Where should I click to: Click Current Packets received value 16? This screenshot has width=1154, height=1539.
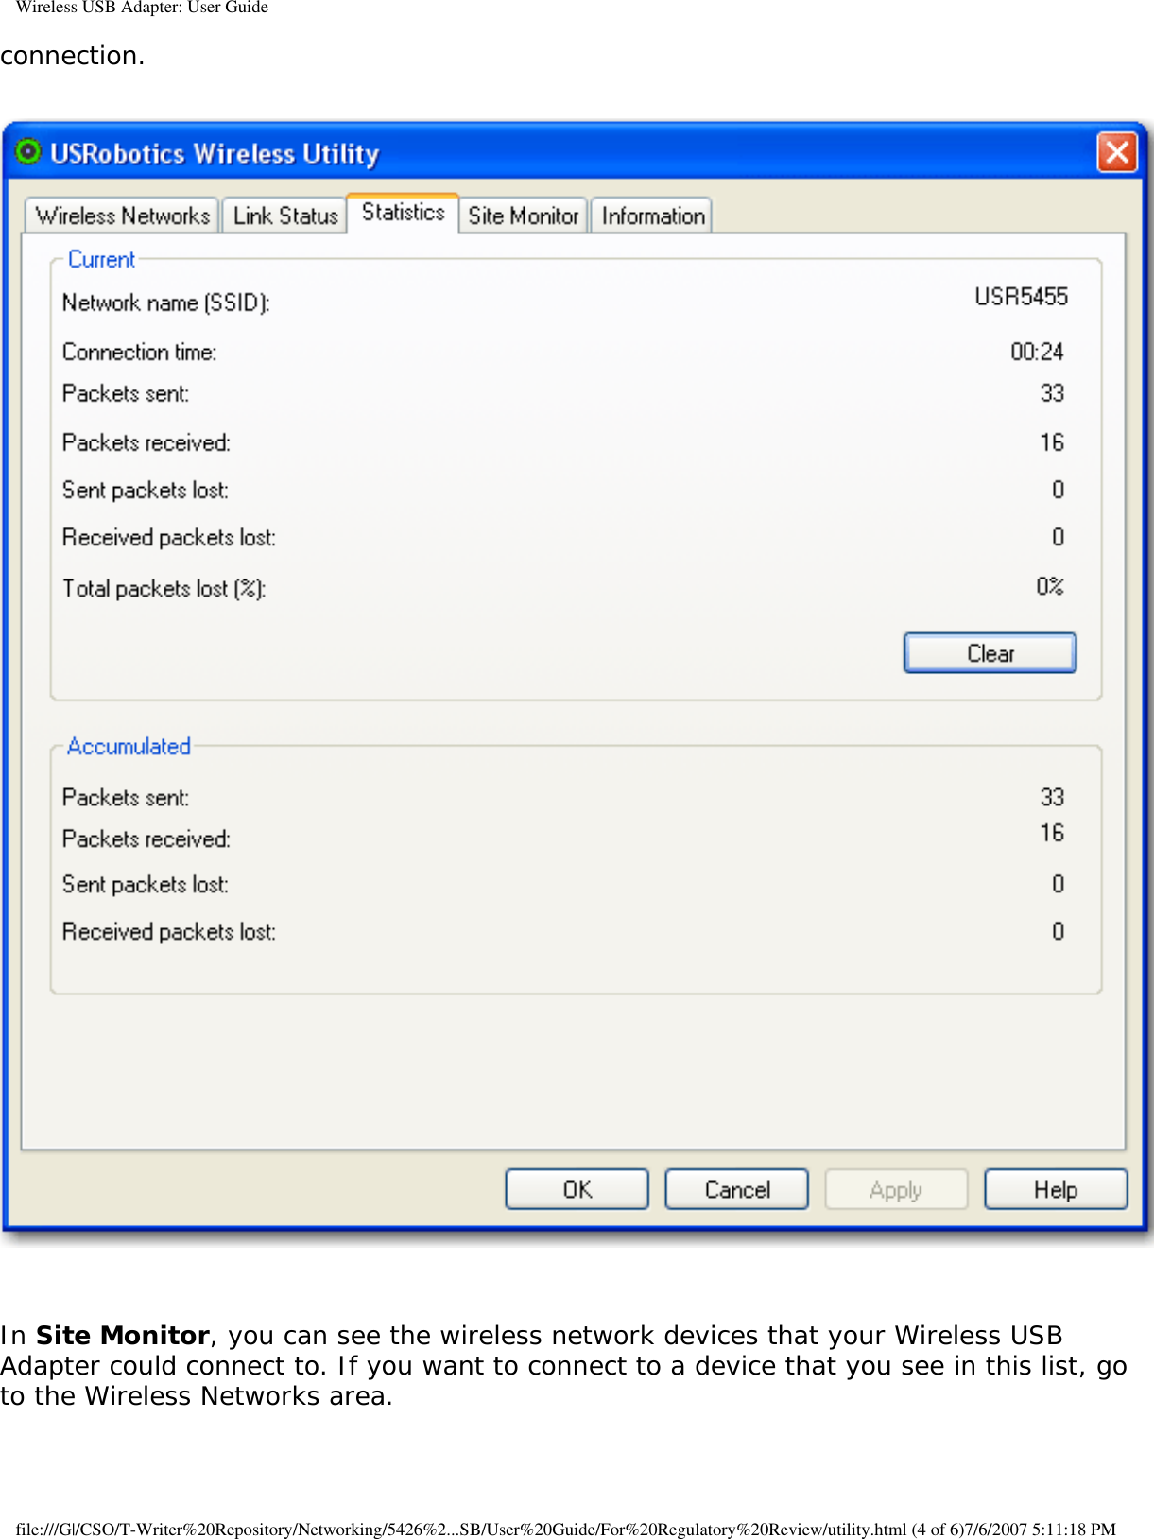click(x=1052, y=442)
